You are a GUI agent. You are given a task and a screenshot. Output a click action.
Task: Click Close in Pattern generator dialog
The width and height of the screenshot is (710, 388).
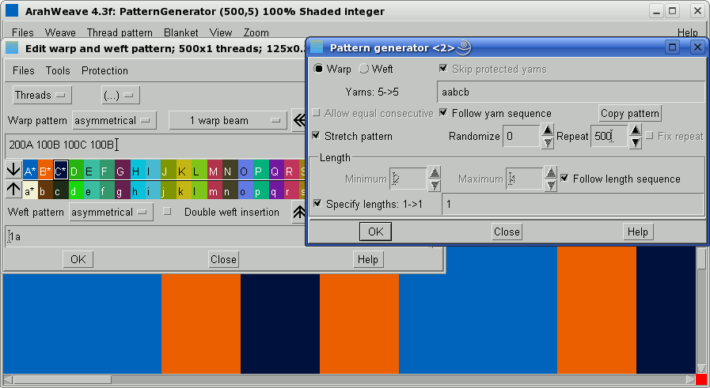point(507,232)
